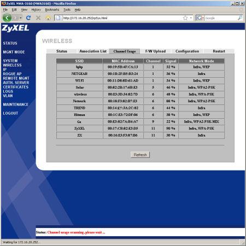Click the page icon beside the URL
246x246 pixels.
58,18
